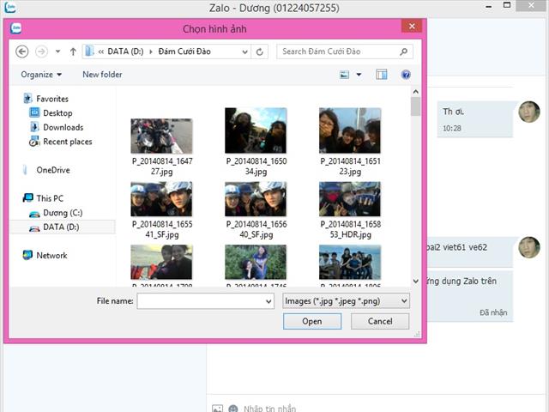Change your view icon button
Viewport: 549px width, 412px height.
tap(345, 75)
